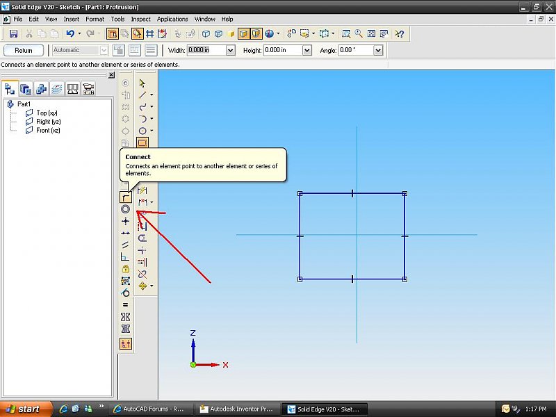Click the Lock relationship padlock icon
Image resolution: width=556 pixels, height=417 pixels.
pyautogui.click(x=126, y=269)
